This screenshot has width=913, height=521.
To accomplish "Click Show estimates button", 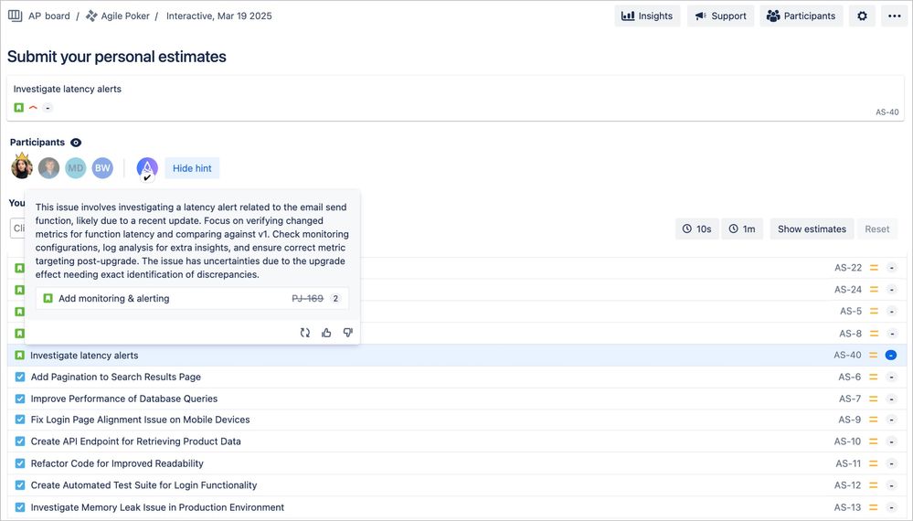I will [x=812, y=229].
